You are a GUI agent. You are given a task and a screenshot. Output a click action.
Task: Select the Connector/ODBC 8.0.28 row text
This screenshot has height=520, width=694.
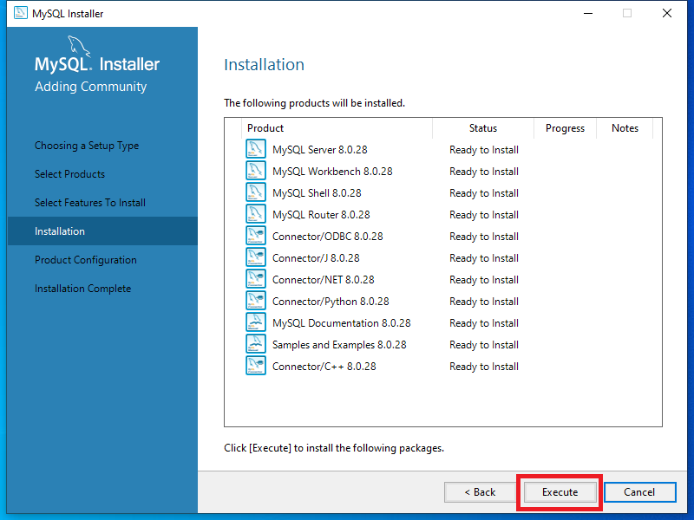[328, 236]
